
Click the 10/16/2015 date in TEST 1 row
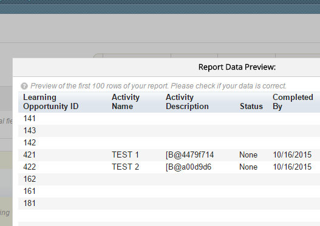(x=292, y=155)
